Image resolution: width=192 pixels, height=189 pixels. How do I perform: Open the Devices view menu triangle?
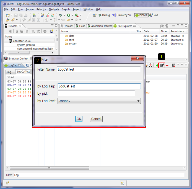[56, 30]
